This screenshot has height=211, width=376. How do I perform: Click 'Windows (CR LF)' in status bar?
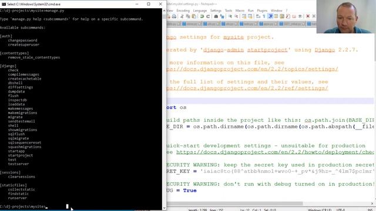pyautogui.click(x=320, y=210)
